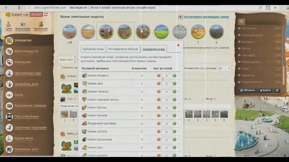Decrease fields for Посадочный картофель
Image resolution: width=289 pixels, height=162 pixels.
pos(158,123)
